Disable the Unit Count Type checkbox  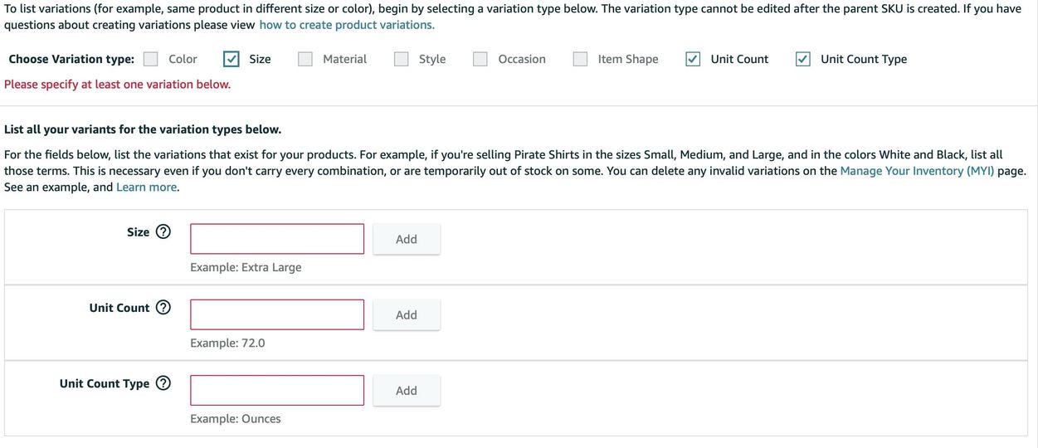[x=803, y=59]
